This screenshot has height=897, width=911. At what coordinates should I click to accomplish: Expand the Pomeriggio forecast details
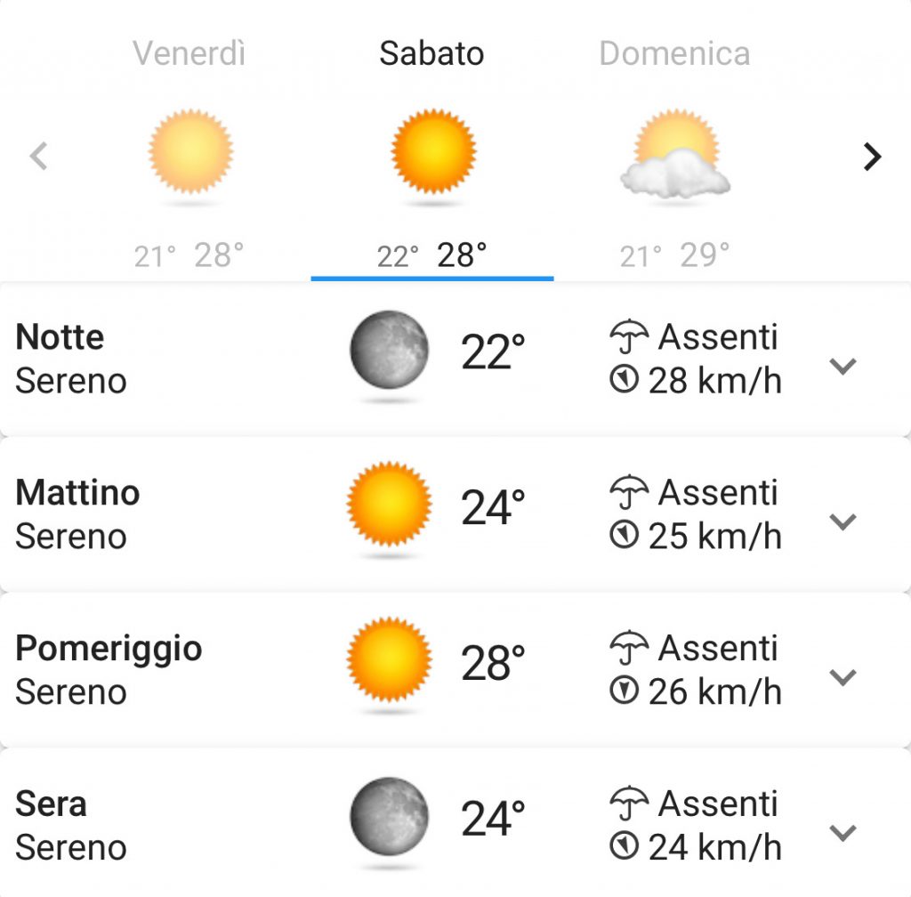(843, 677)
